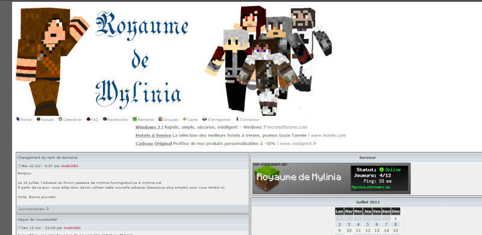Screen dimensions: 482x235
Task: Open Changement du nom de domaine post
Action: point(48,157)
